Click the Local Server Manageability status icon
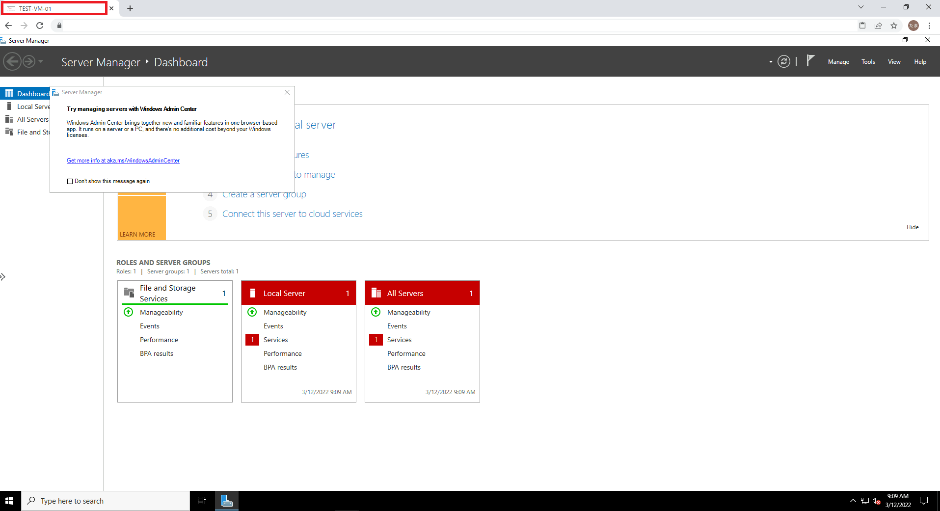940x511 pixels. click(252, 312)
